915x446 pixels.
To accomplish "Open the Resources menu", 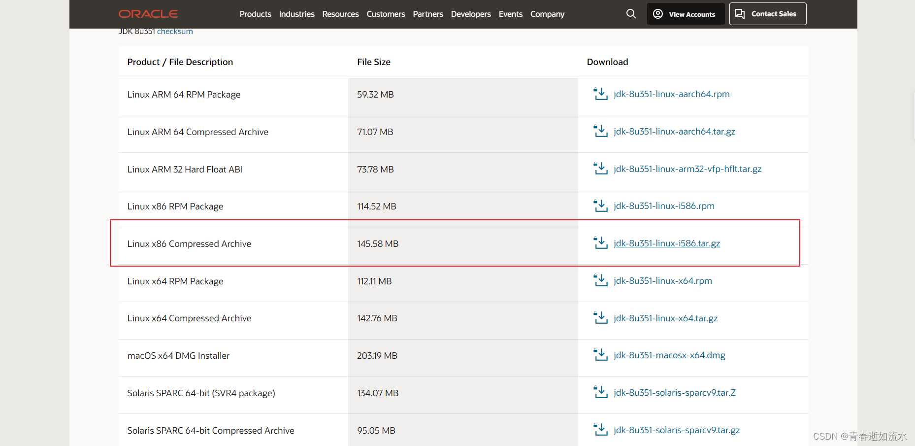I will 340,14.
